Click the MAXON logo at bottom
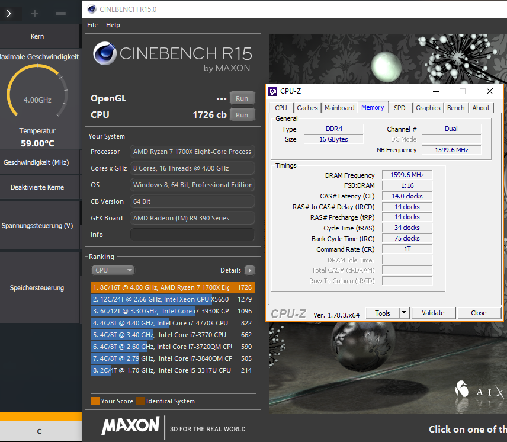 pyautogui.click(x=130, y=425)
